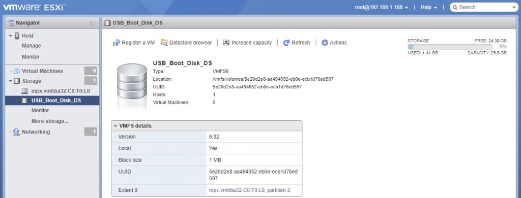Click the Register a VM icon

pyautogui.click(x=117, y=43)
